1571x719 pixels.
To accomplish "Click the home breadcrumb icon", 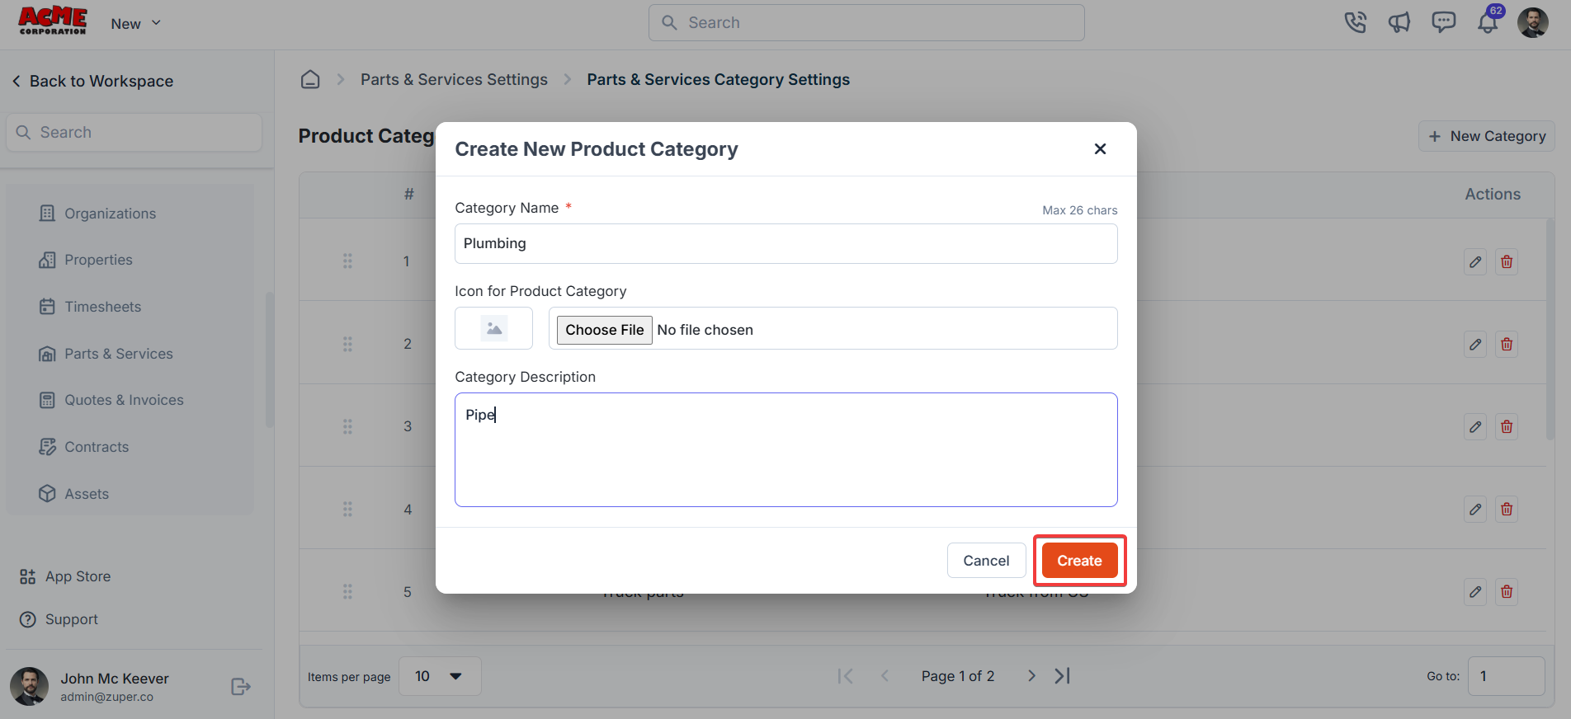I will [310, 79].
